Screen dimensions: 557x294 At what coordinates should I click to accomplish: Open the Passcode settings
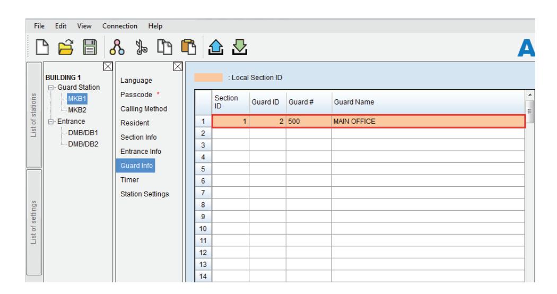(136, 94)
